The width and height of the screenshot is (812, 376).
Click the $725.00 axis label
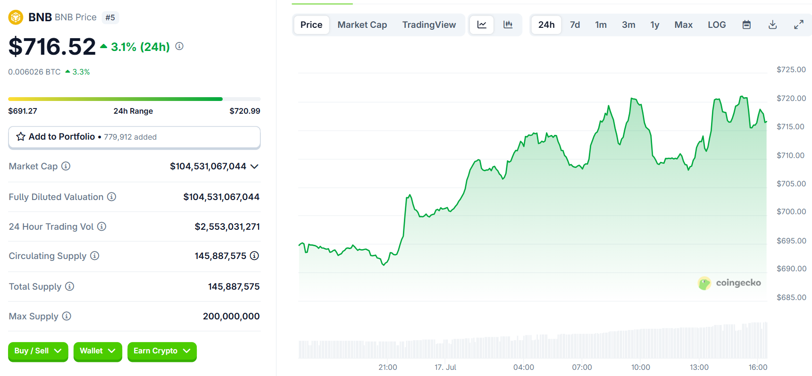pos(791,69)
